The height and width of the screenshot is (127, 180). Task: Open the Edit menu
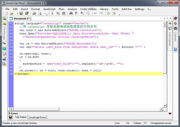(x=15, y=9)
